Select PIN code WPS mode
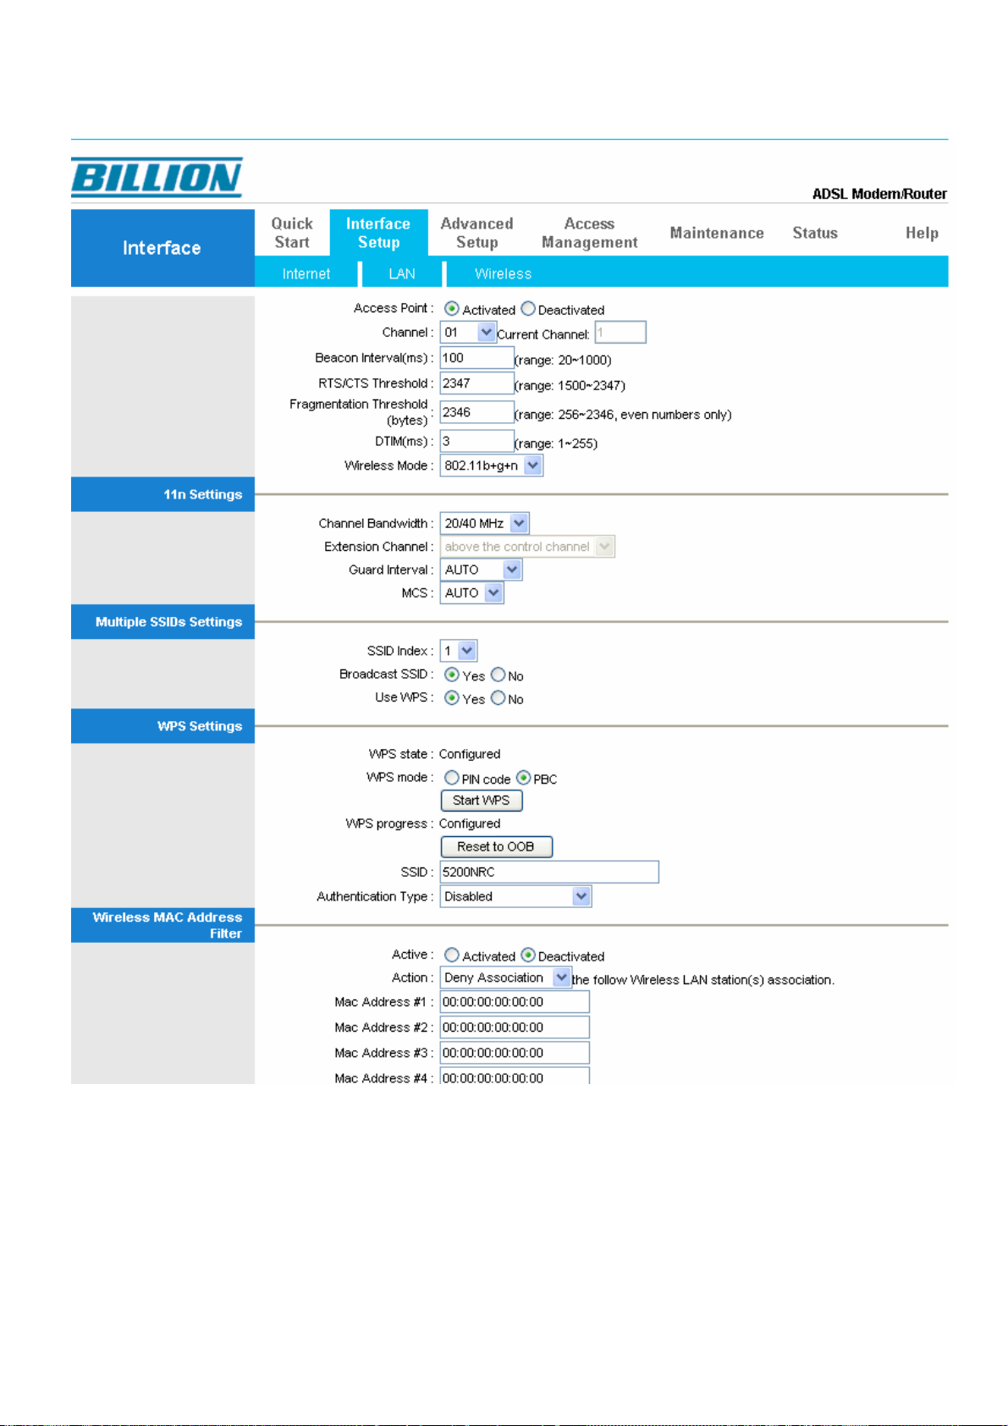This screenshot has height=1426, width=1008. [452, 778]
